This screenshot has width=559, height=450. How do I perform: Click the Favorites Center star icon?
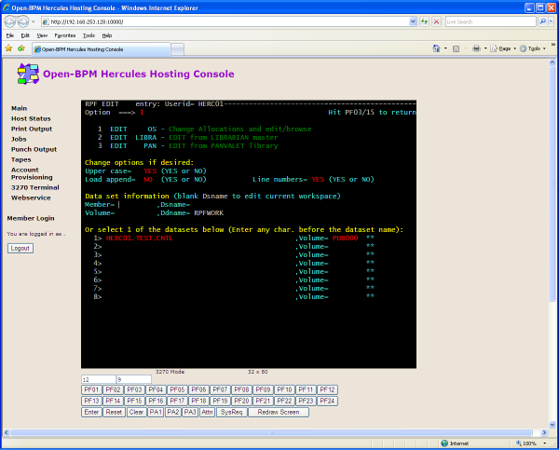(x=8, y=48)
